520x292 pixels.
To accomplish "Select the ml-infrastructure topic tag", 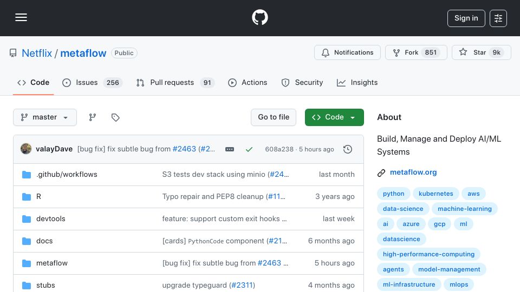I will coord(409,285).
